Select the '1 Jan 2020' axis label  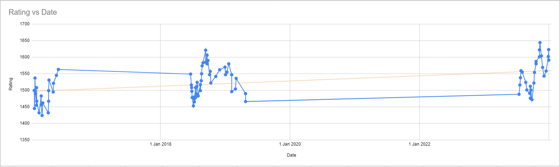(x=290, y=144)
